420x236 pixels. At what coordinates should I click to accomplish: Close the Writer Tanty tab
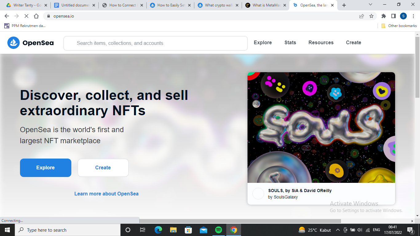(x=46, y=5)
